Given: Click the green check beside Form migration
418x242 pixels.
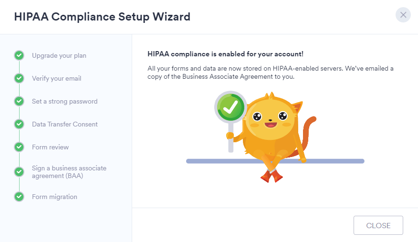Looking at the screenshot, I should [x=19, y=197].
